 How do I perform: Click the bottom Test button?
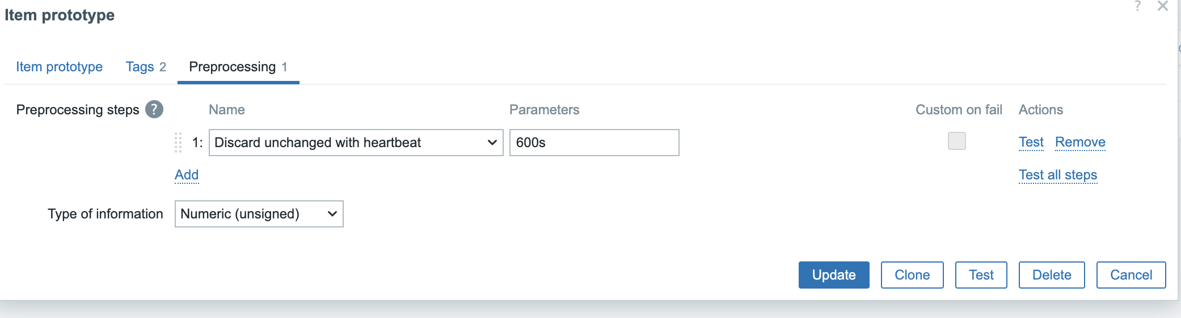point(981,275)
